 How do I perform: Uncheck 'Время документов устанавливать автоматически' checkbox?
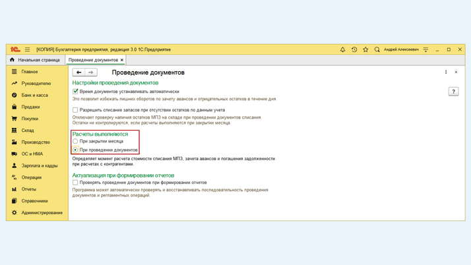[75, 92]
